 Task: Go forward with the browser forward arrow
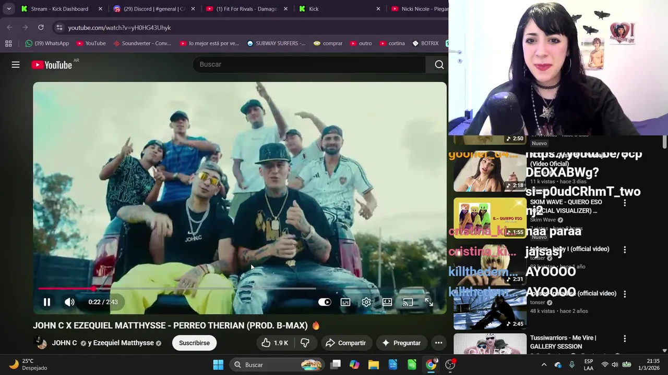point(25,27)
